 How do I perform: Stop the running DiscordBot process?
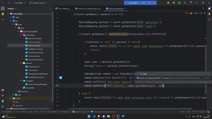click(x=149, y=3)
